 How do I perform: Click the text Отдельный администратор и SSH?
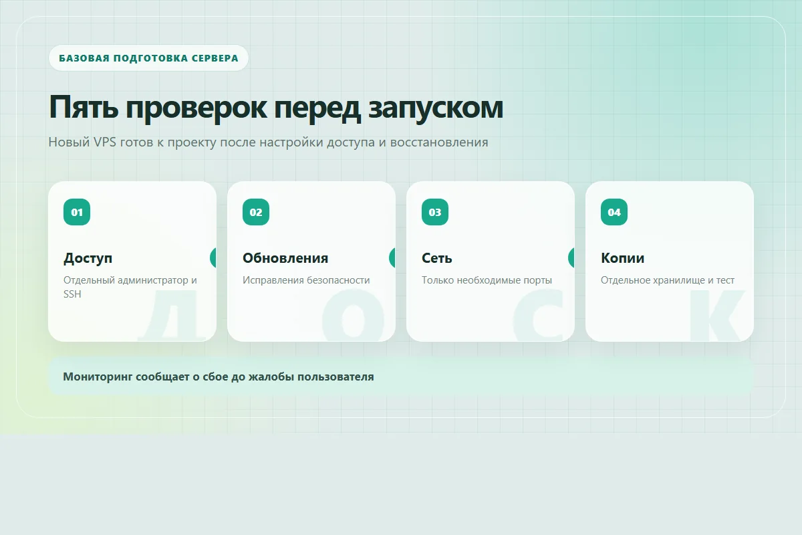(130, 287)
